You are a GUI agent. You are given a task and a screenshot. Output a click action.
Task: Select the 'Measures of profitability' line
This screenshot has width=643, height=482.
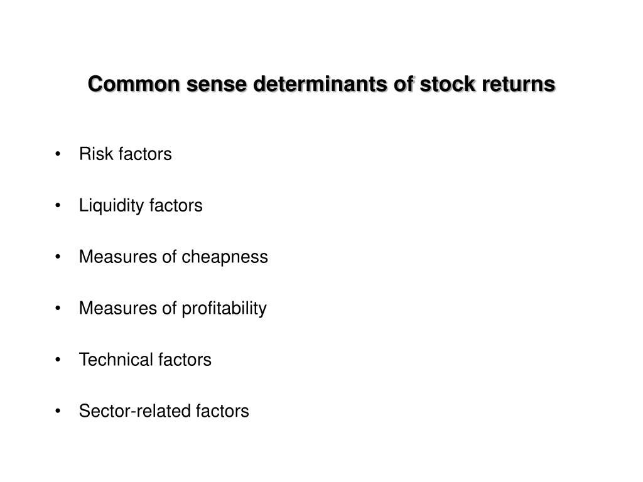click(173, 309)
